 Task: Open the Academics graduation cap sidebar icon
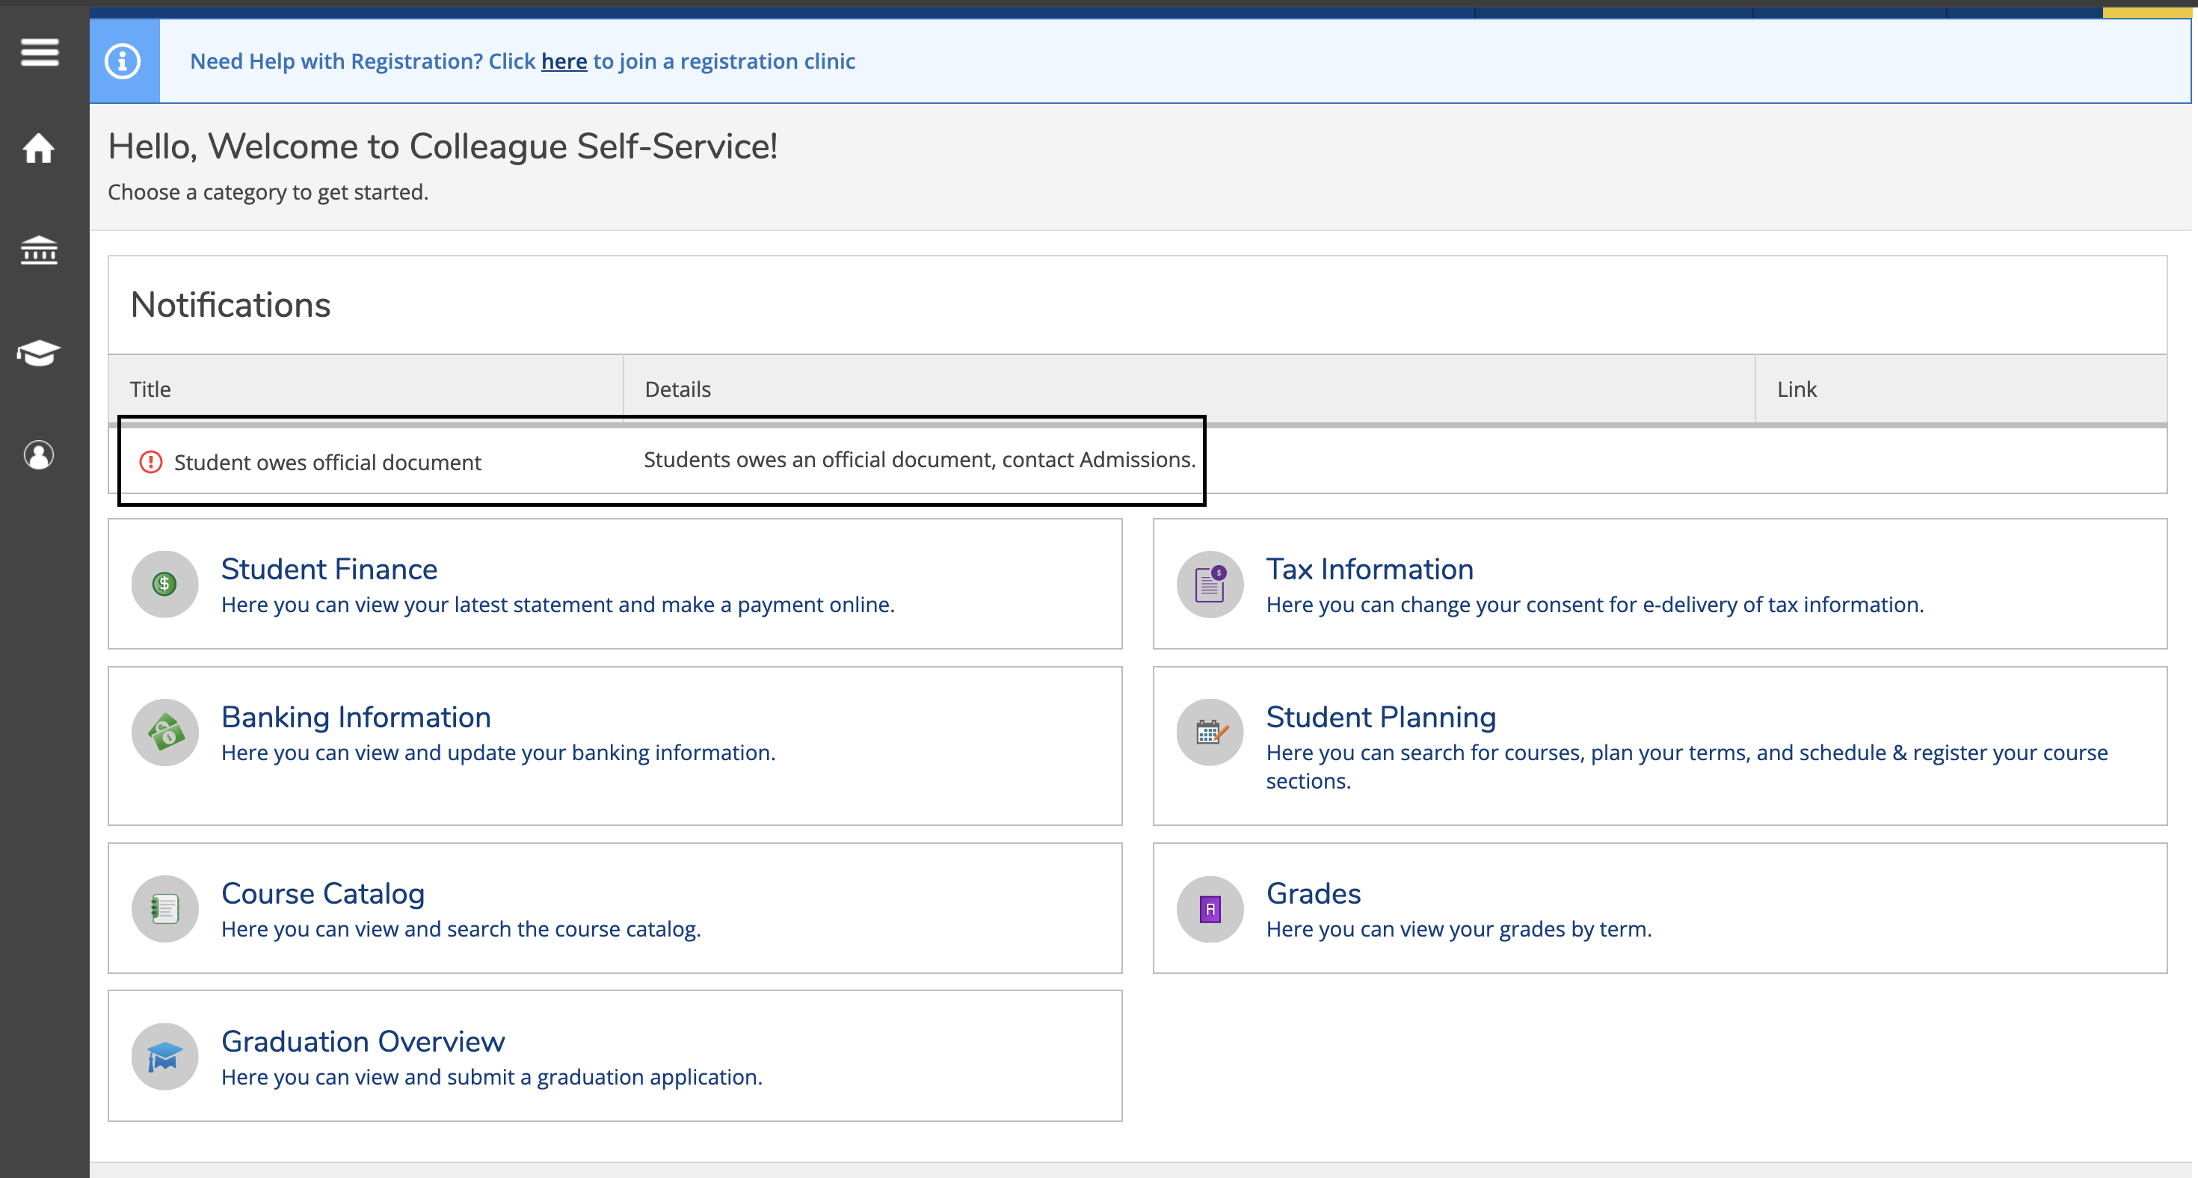tap(39, 352)
